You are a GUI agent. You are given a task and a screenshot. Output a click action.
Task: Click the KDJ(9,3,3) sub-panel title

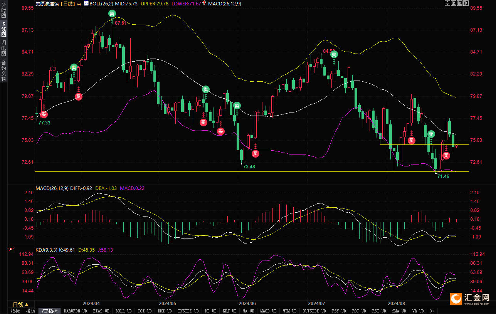[46, 250]
